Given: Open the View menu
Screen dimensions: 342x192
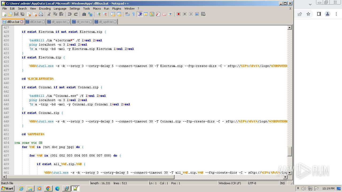Looking at the screenshot, I should [33, 9].
